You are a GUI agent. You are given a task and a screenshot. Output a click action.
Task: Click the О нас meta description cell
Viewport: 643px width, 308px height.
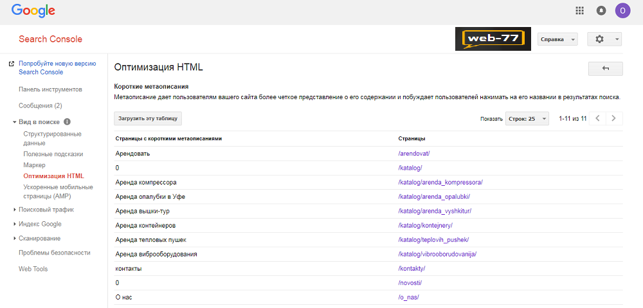click(x=123, y=297)
